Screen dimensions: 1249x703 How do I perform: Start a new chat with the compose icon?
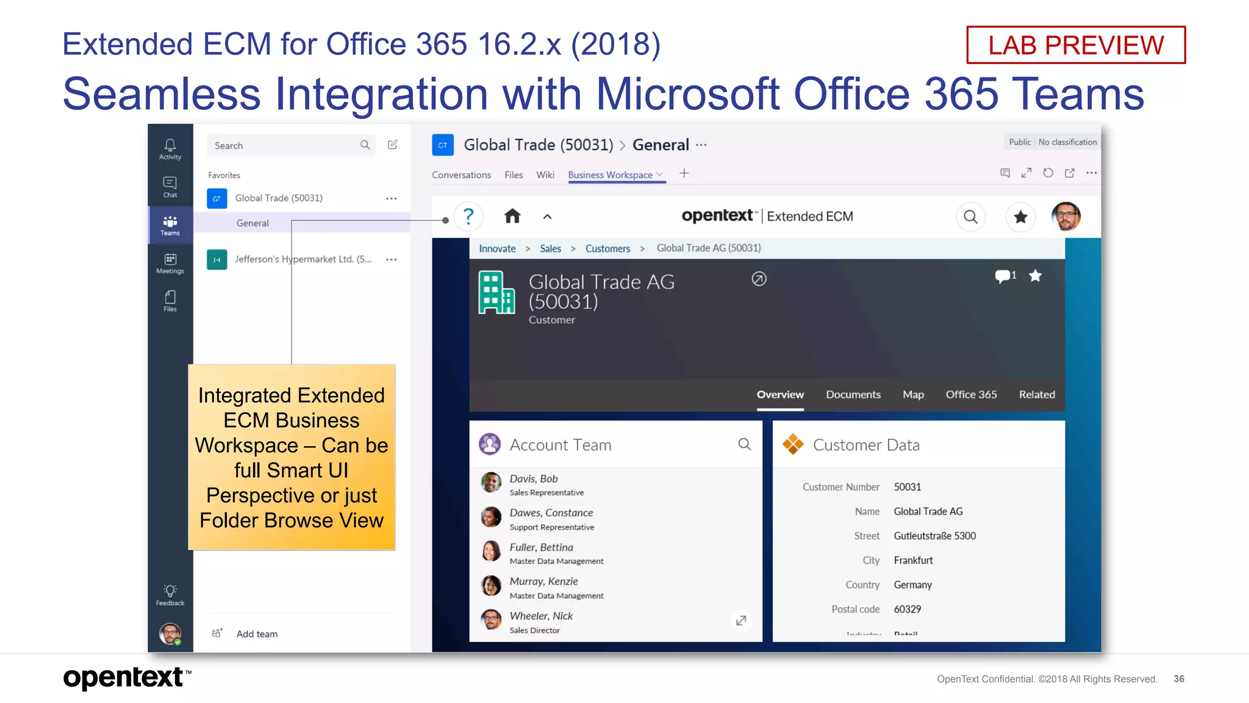[393, 145]
